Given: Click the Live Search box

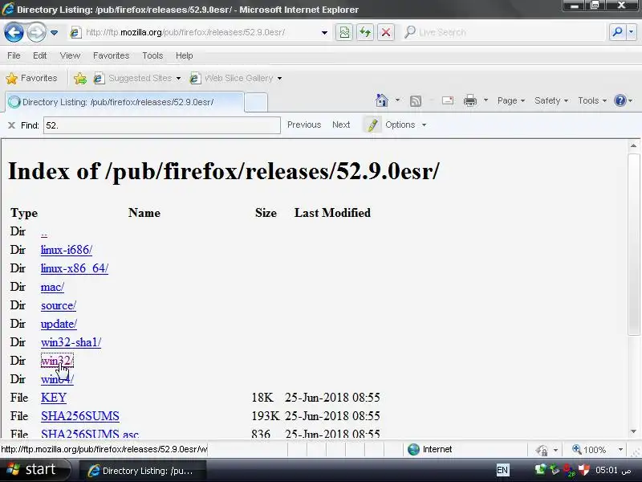Looking at the screenshot, I should click(504, 32).
